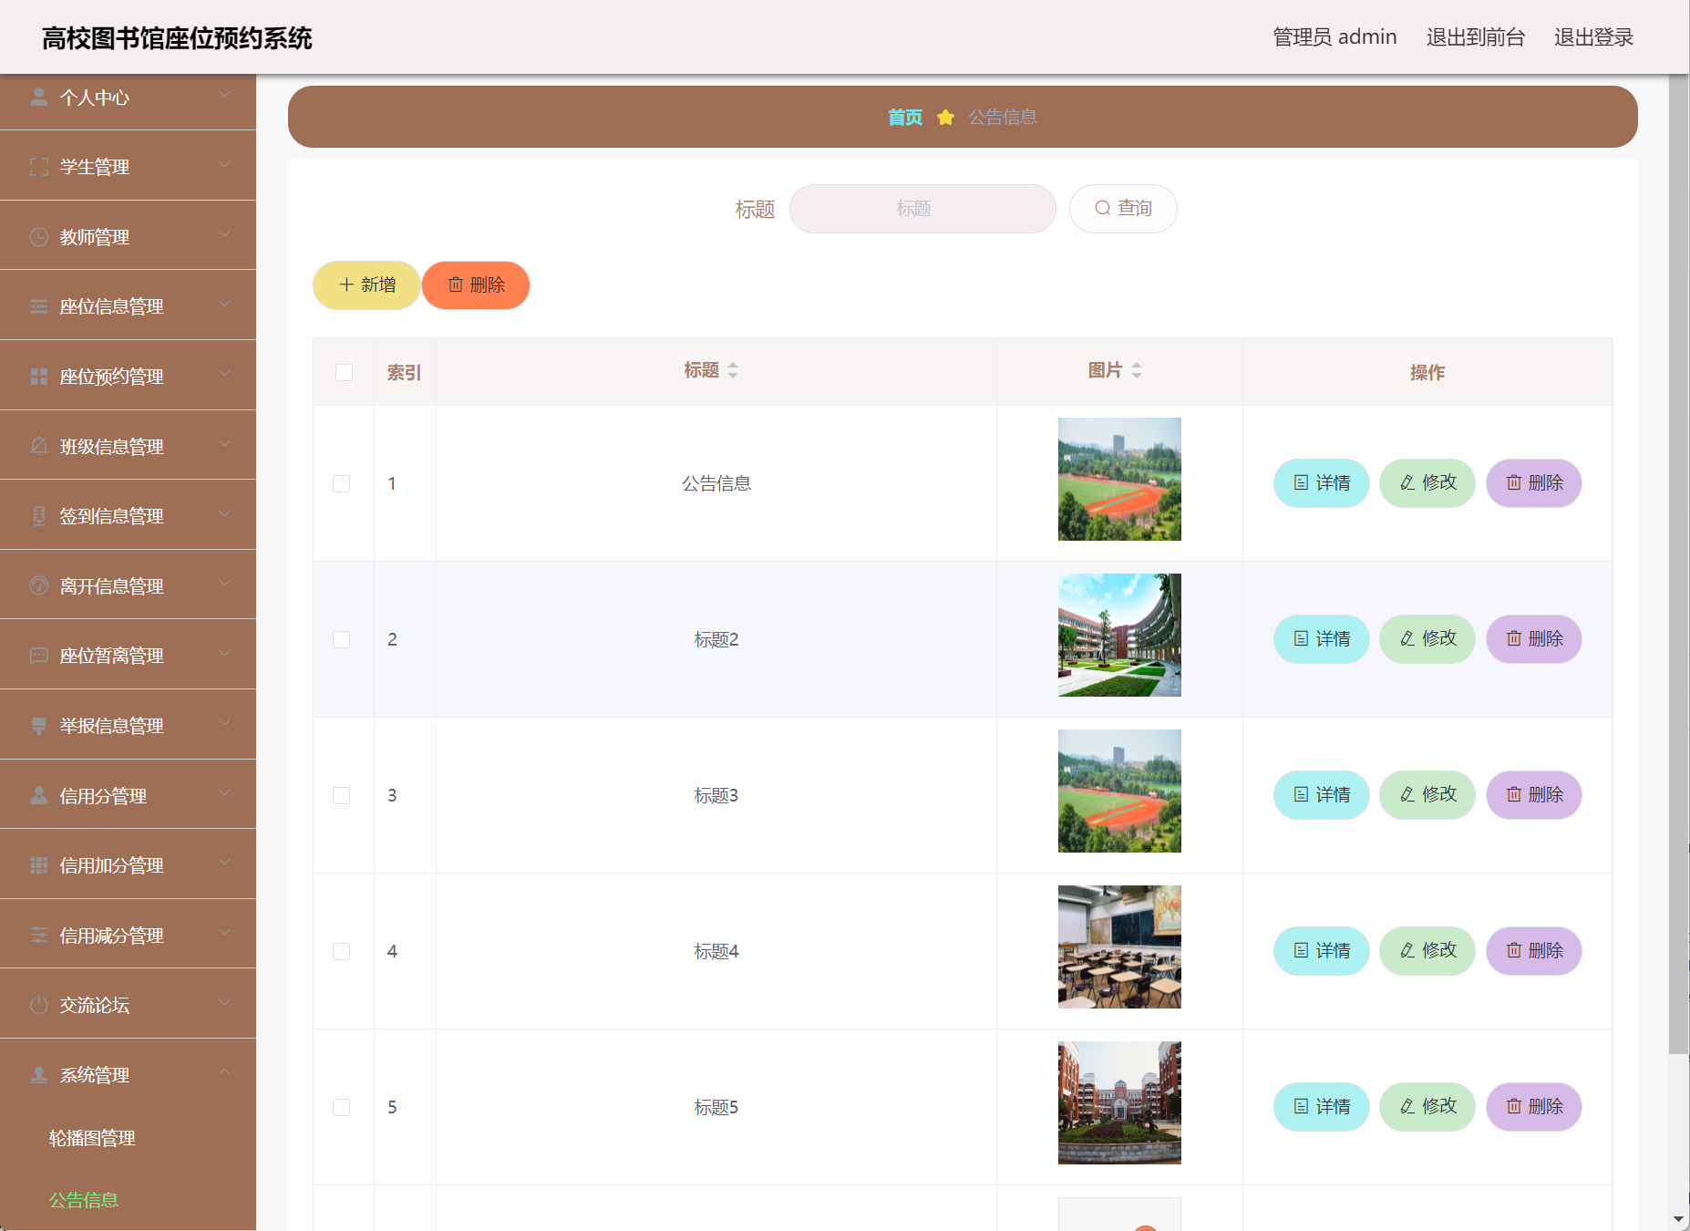
Task: Check the box for row 标题5
Action: pos(342,1107)
